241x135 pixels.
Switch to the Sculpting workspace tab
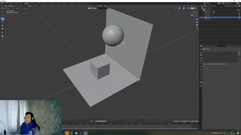[x=38, y=3]
